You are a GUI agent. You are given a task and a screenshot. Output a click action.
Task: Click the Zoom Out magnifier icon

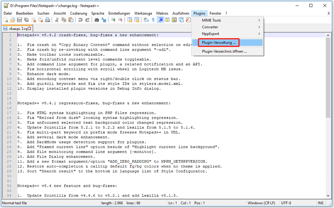point(120,20)
